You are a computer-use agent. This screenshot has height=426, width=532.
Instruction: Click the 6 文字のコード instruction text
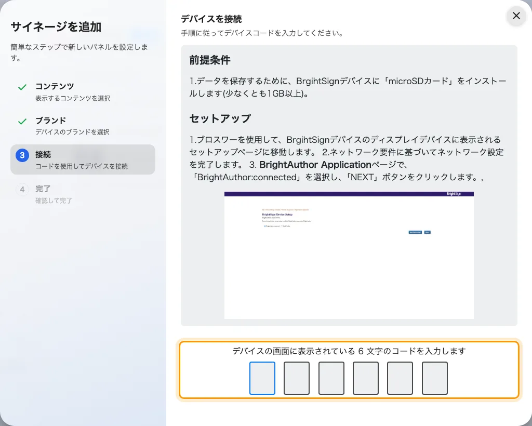(x=349, y=351)
